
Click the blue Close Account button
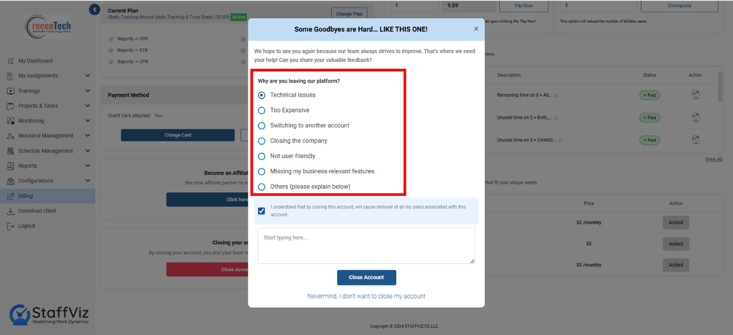coord(366,277)
